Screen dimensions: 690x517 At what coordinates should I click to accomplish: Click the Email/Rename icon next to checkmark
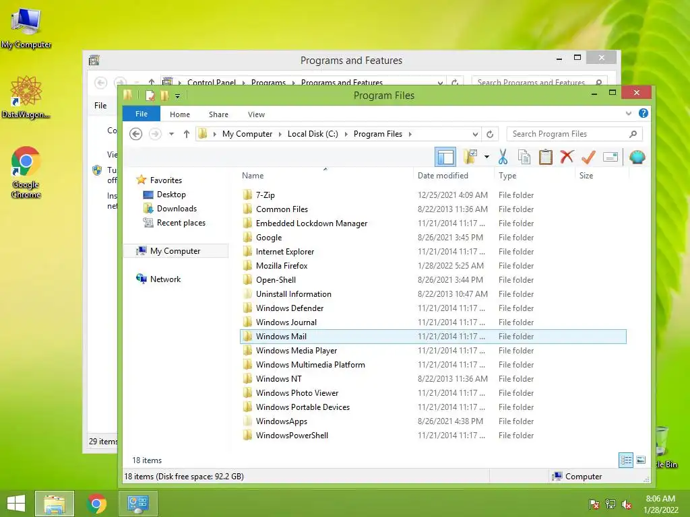click(x=610, y=157)
